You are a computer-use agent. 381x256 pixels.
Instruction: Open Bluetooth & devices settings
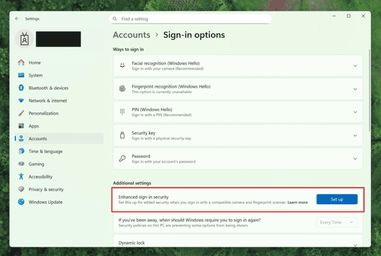coord(48,88)
